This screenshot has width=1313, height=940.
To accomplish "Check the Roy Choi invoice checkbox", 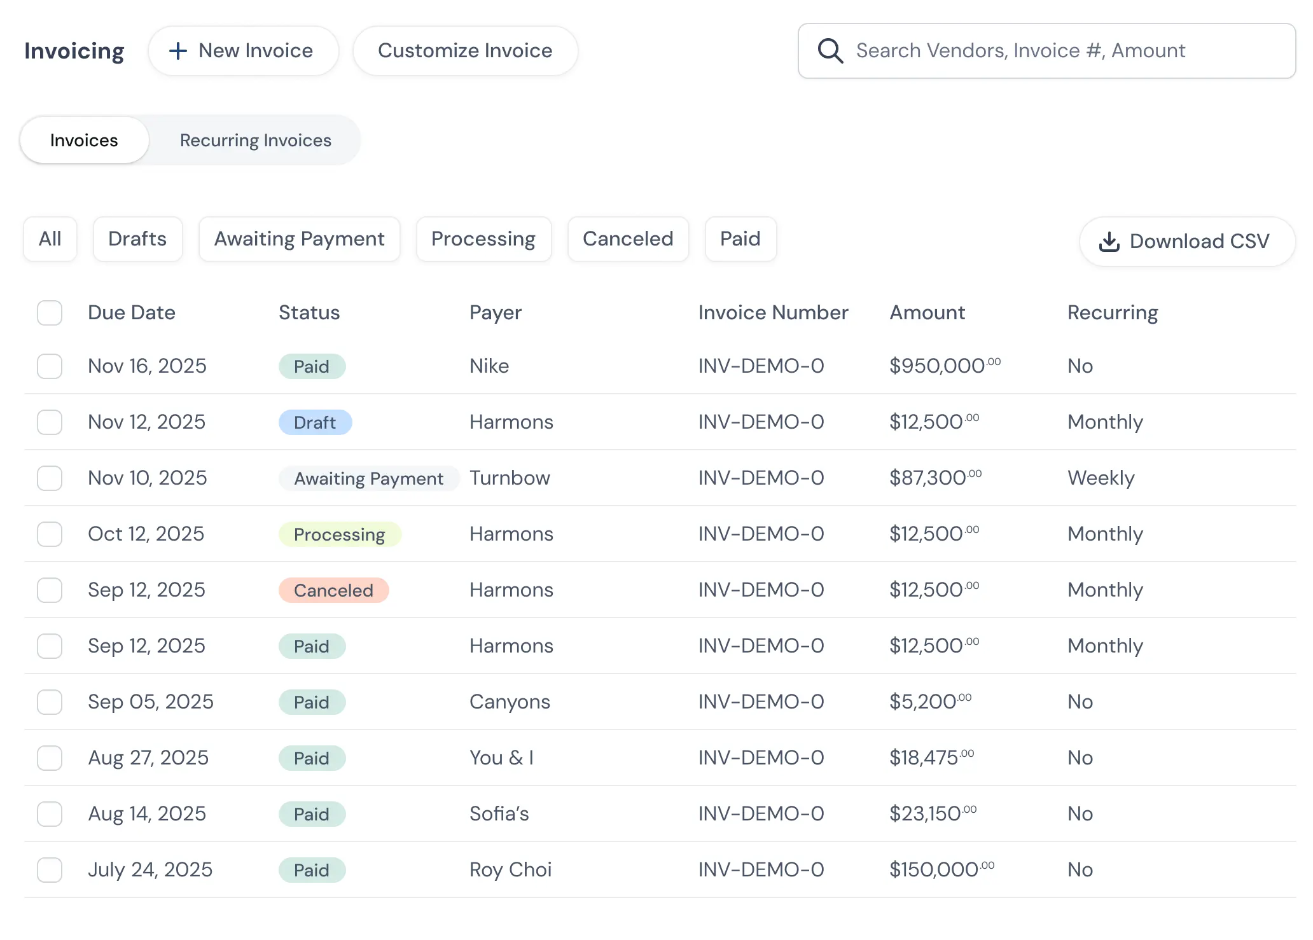I will 50,870.
